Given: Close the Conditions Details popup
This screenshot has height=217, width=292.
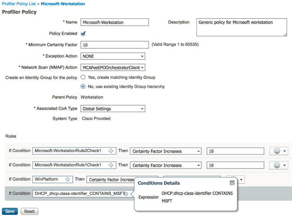Looking at the screenshot, I should click(232, 183).
